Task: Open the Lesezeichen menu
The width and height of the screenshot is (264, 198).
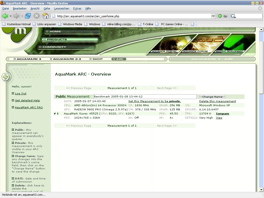Action: (62, 9)
